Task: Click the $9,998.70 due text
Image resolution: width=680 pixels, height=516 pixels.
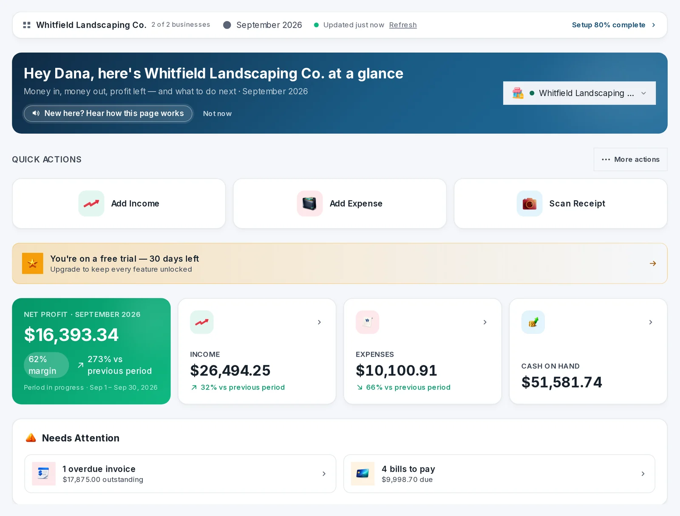Action: tap(407, 479)
